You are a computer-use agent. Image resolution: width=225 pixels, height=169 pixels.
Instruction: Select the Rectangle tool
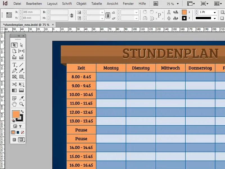(x=21, y=77)
